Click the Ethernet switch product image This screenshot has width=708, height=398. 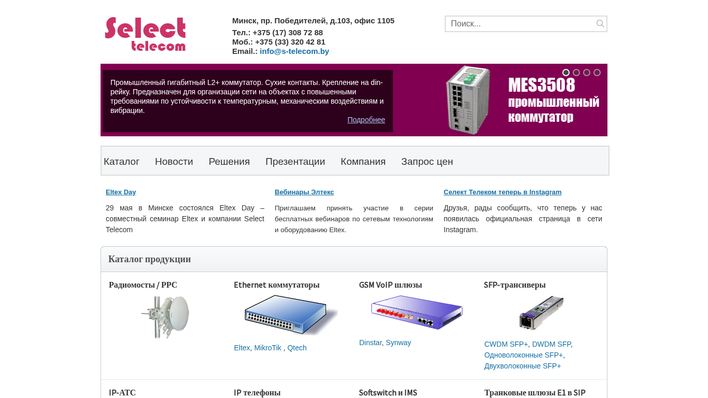coord(291,315)
